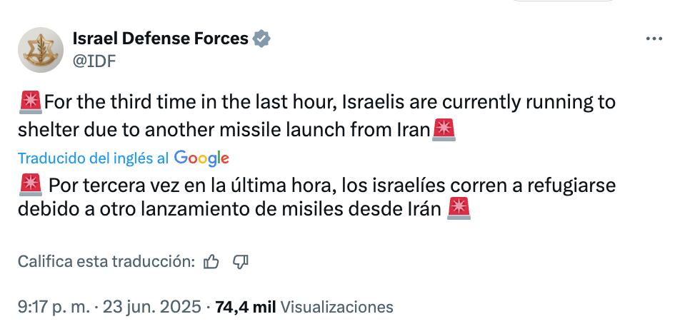Open the @IDF handle link
The width and height of the screenshot is (680, 334).
pyautogui.click(x=94, y=61)
